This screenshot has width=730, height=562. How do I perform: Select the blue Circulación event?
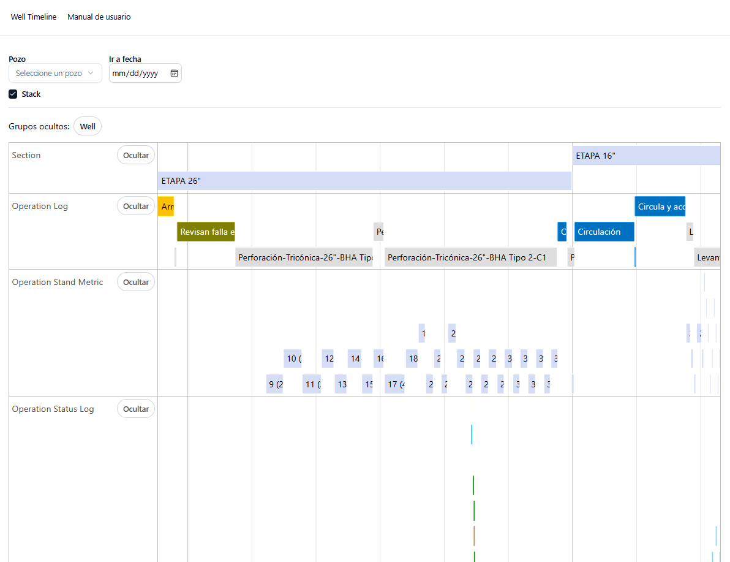tap(604, 232)
